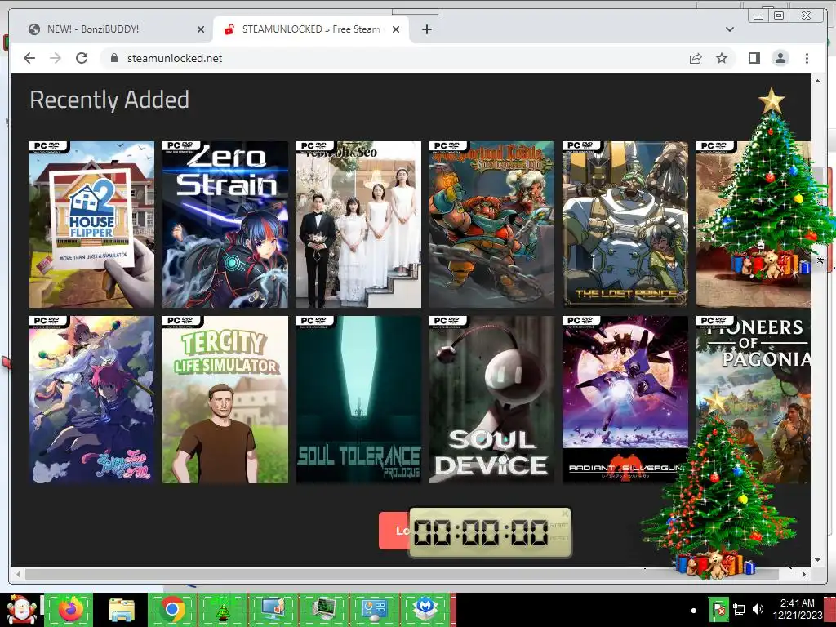Reset the stopwatch timer widget

558,539
